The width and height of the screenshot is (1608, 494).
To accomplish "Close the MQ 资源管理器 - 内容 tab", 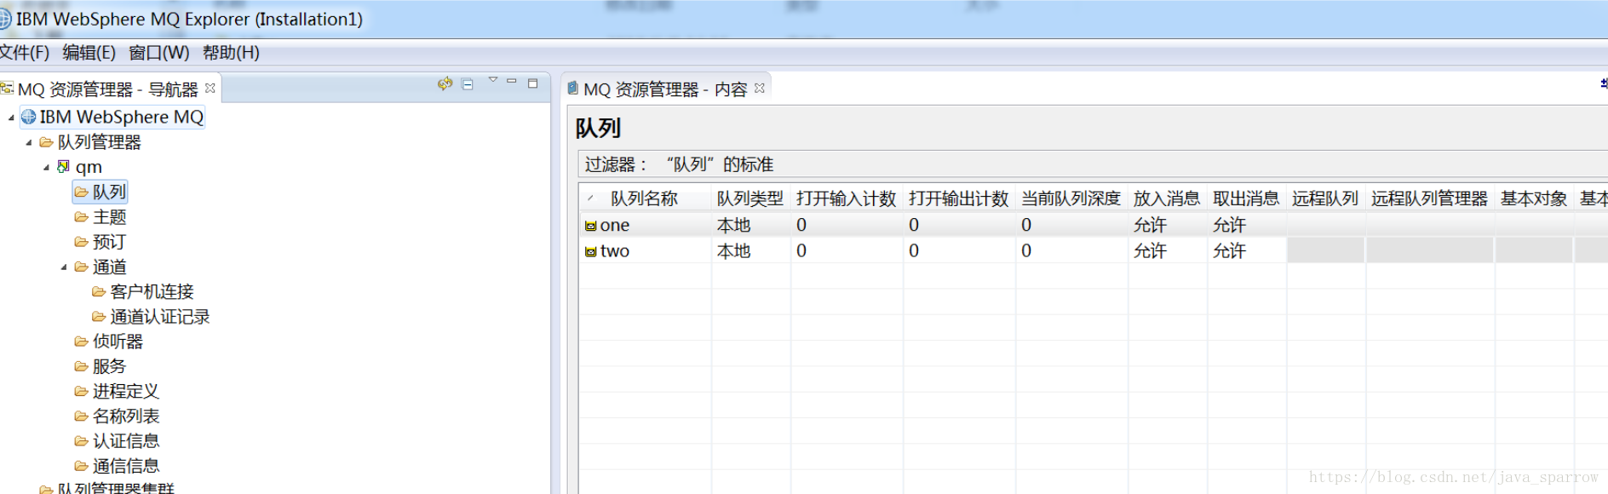I will click(760, 88).
